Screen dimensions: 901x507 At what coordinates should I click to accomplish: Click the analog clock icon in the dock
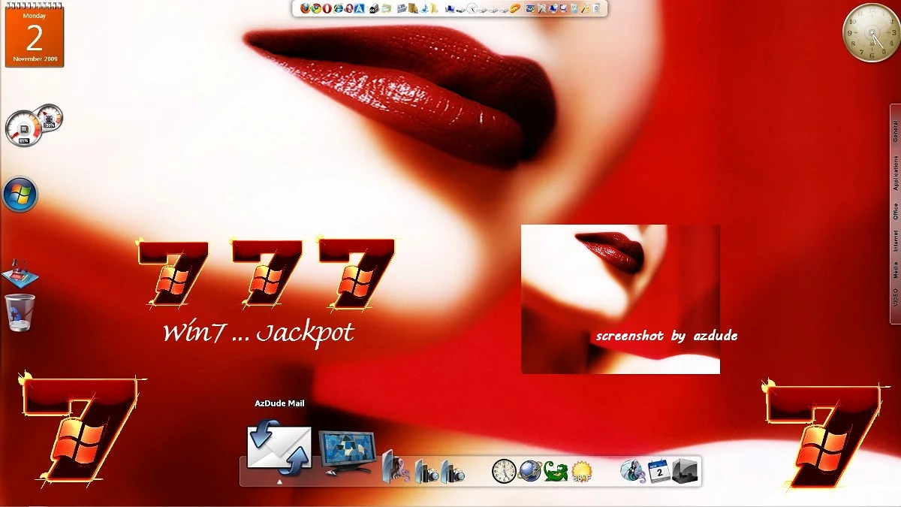504,472
